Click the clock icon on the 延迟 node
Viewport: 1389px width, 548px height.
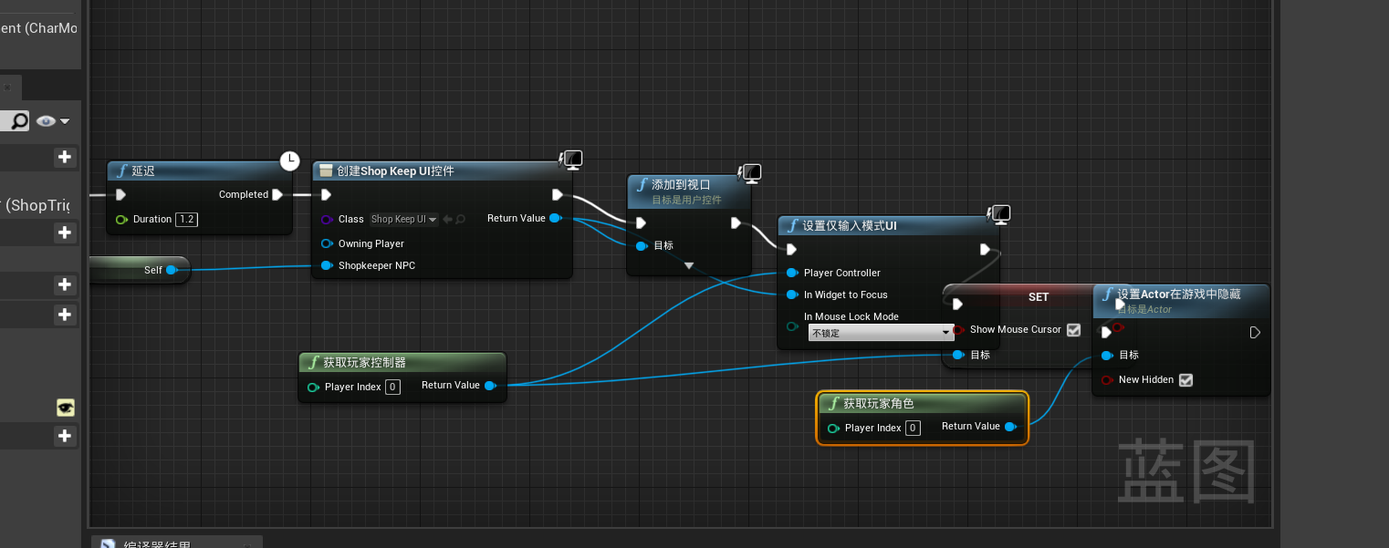pos(289,160)
